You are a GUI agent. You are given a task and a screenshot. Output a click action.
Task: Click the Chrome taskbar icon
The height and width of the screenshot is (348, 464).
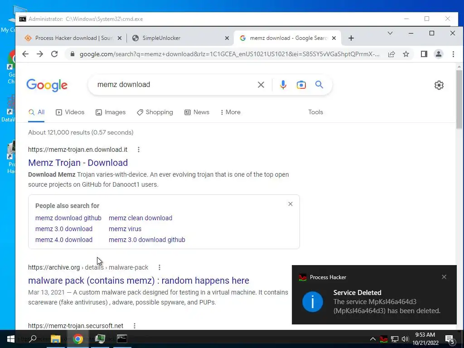point(78,339)
